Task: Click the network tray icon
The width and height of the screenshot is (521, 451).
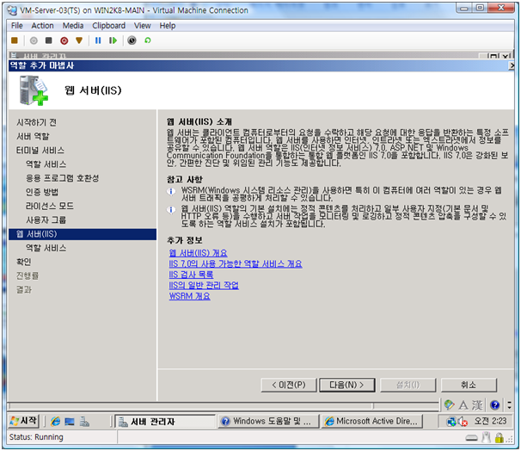Action: [451, 422]
